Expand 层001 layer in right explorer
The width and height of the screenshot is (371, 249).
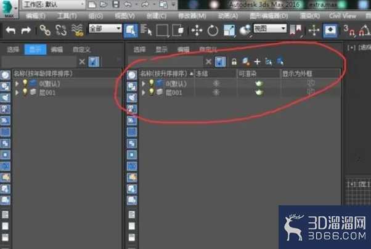click(x=144, y=92)
